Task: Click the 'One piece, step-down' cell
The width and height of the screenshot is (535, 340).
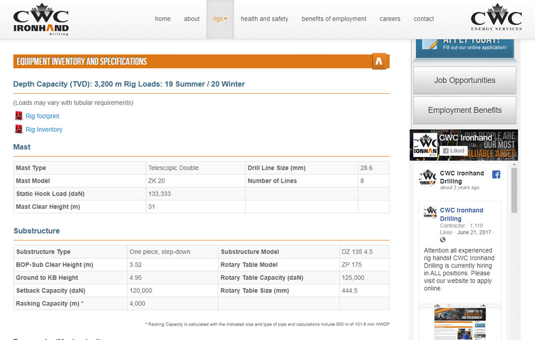Action: pyautogui.click(x=159, y=252)
